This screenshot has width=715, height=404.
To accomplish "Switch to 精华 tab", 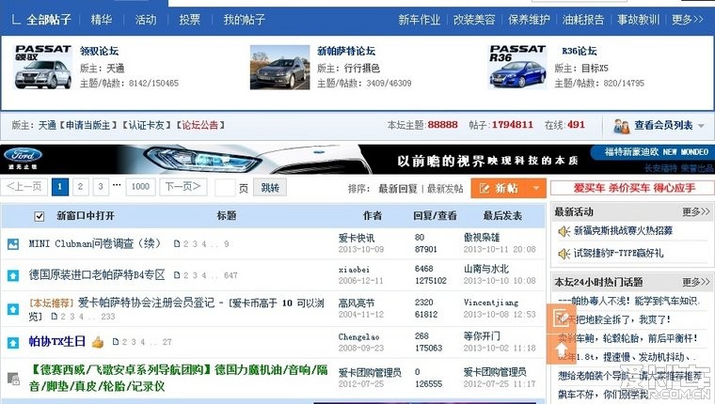I will coord(102,20).
